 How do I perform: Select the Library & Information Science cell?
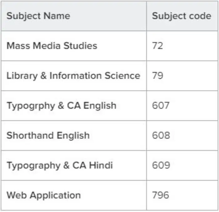73,76
